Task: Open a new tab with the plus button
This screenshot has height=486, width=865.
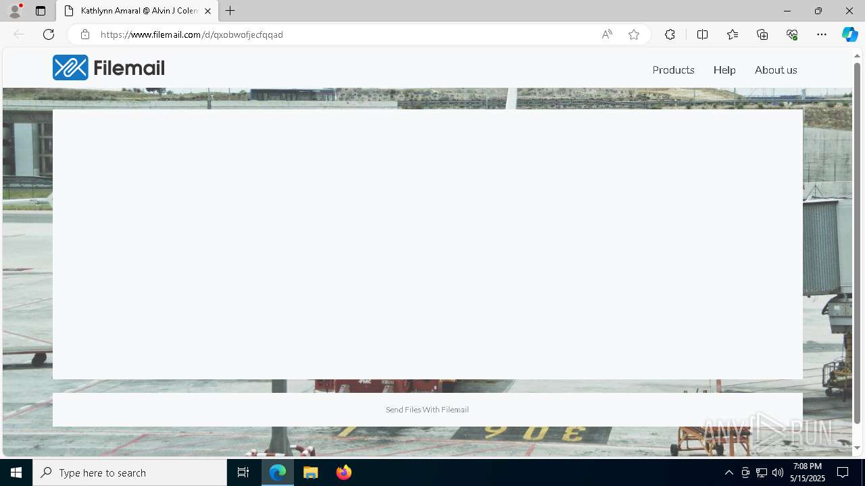Action: 230,11
